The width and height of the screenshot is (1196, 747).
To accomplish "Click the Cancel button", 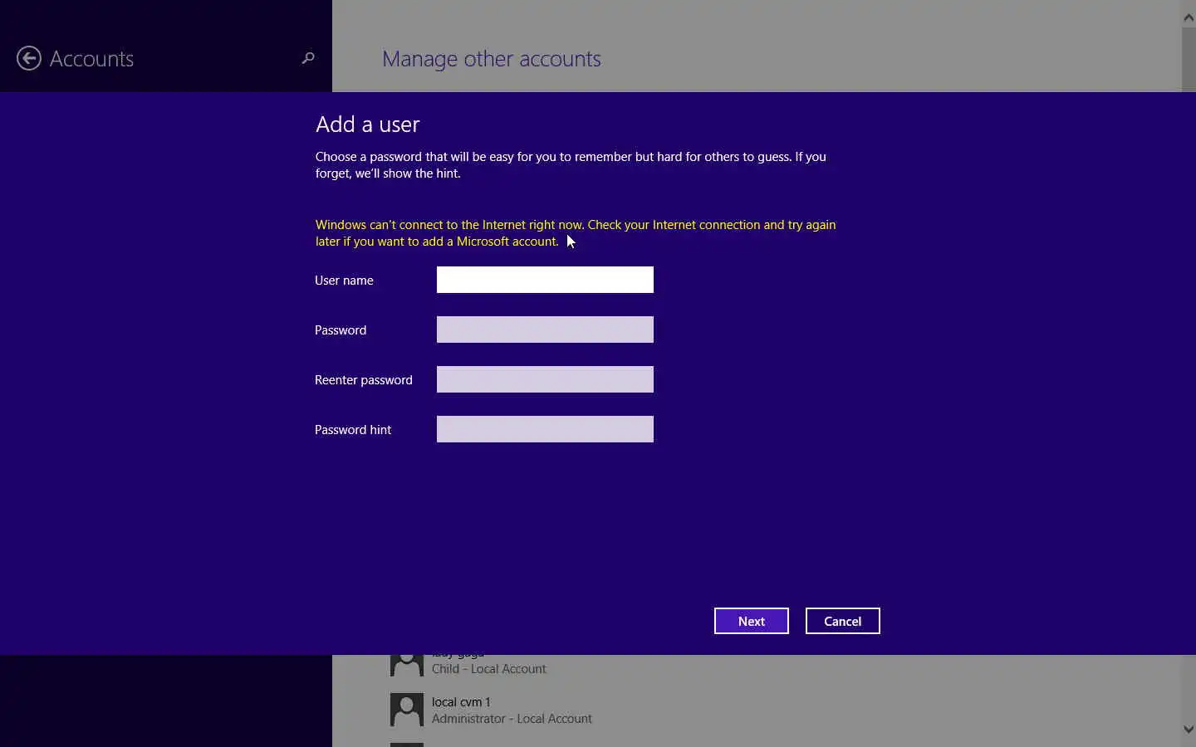I will point(842,621).
